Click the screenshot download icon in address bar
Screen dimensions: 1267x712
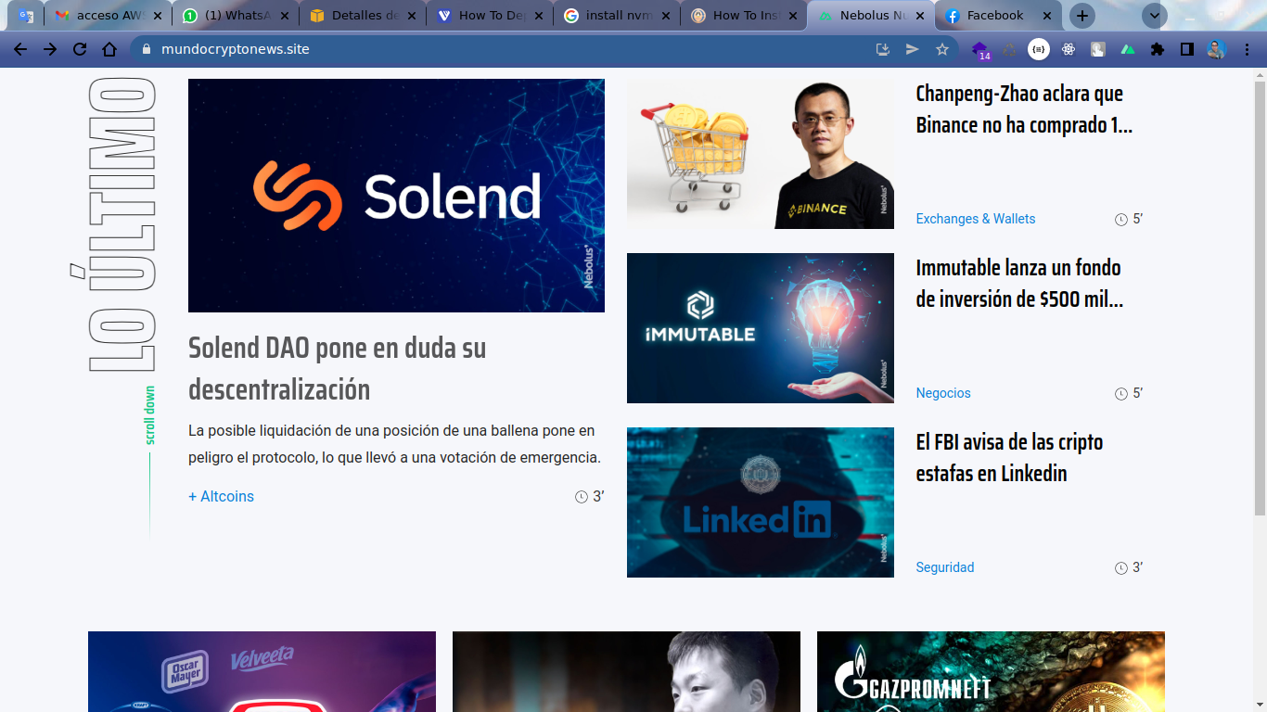[882, 48]
